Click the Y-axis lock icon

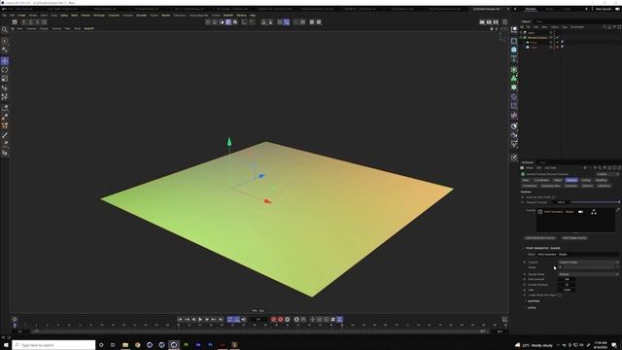coord(30,22)
